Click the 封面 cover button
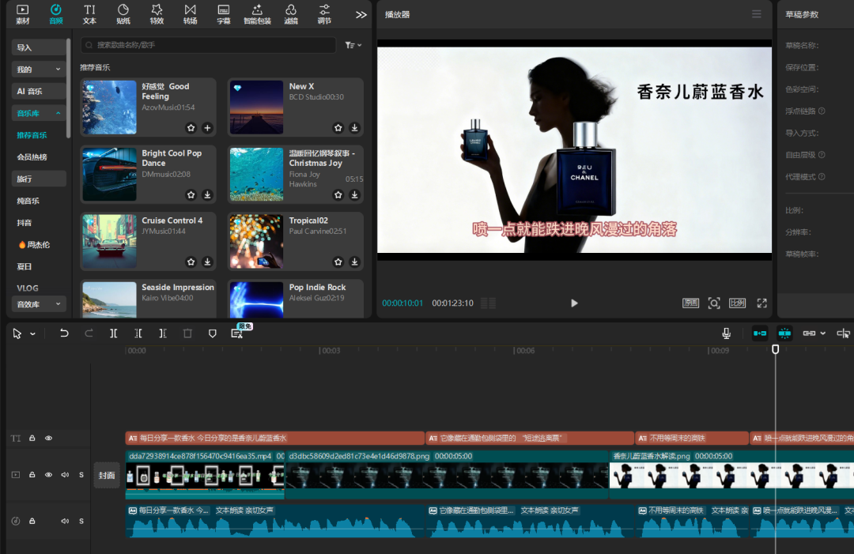The height and width of the screenshot is (554, 854). [107, 475]
